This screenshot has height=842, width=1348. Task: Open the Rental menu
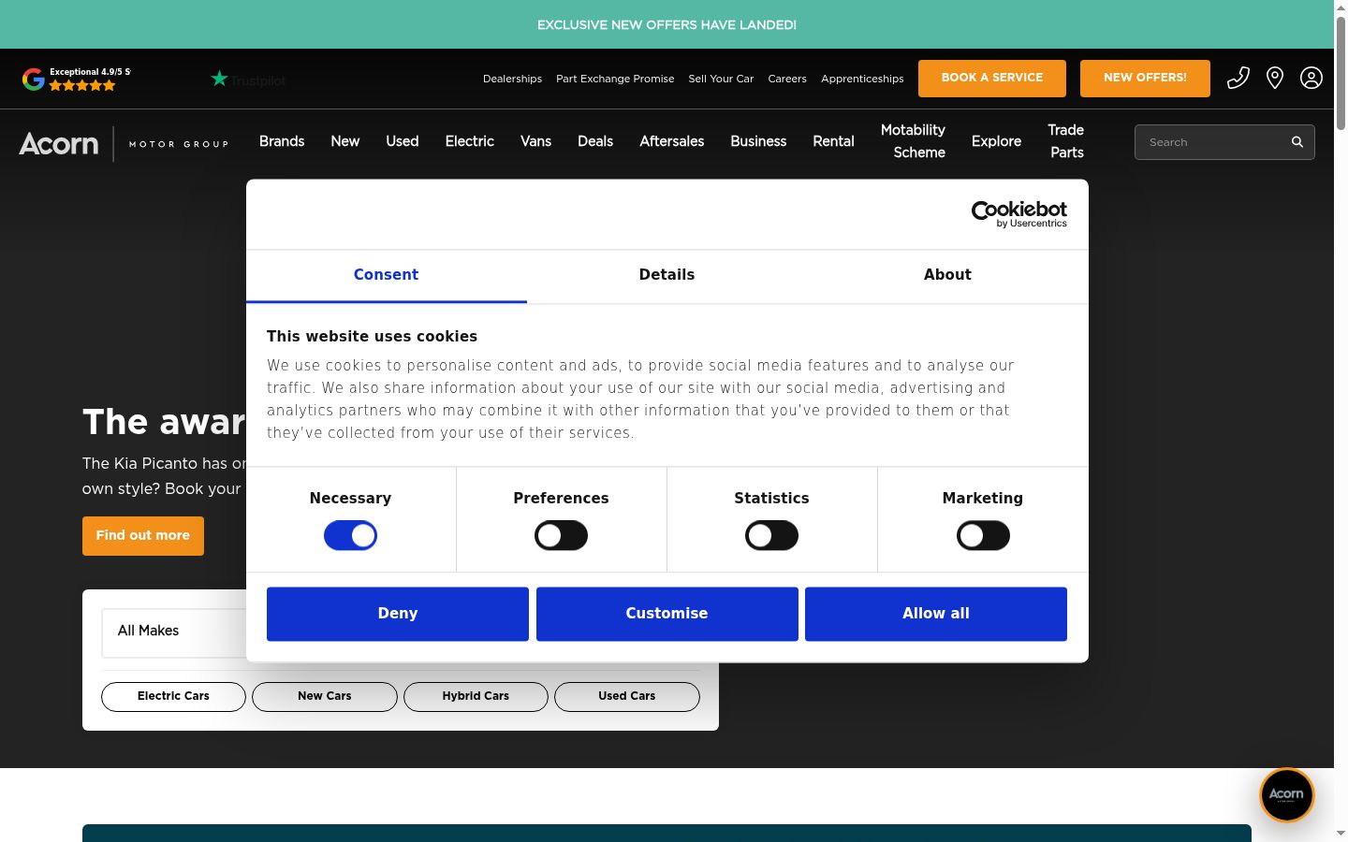(833, 141)
